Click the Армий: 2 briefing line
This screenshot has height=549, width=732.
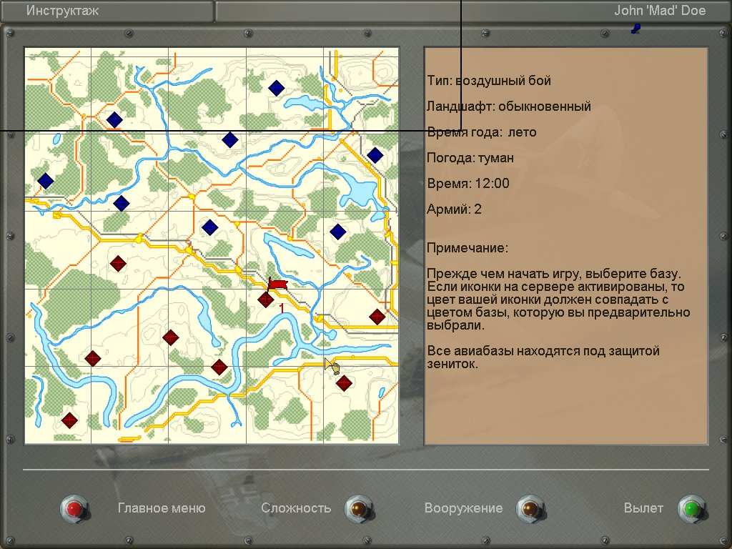click(x=454, y=209)
